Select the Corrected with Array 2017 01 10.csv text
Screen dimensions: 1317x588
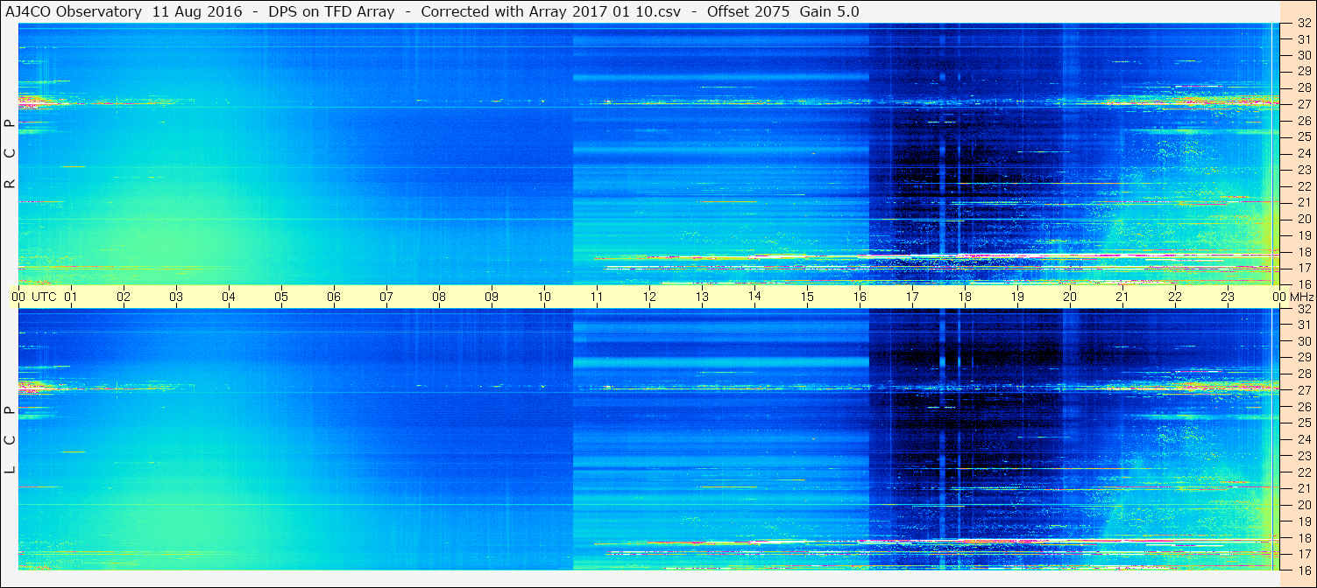coord(551,12)
